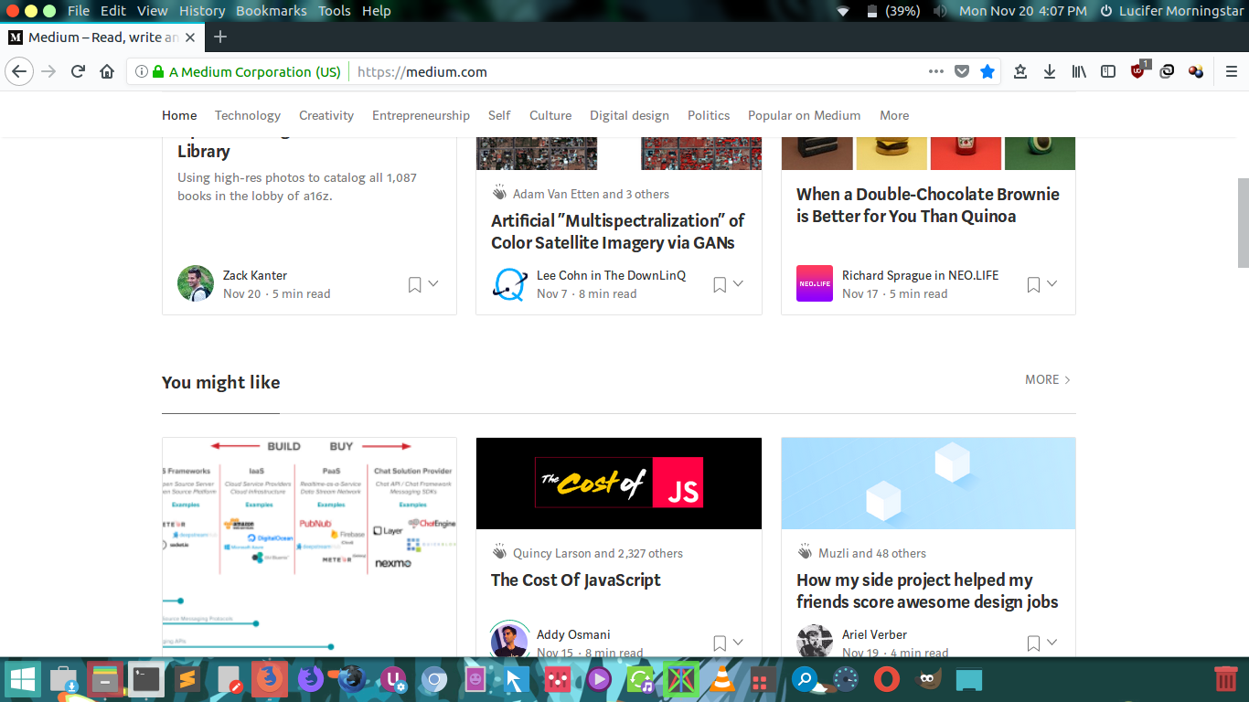Image resolution: width=1249 pixels, height=702 pixels.
Task: Open the browser home page icon
Action: 107,71
